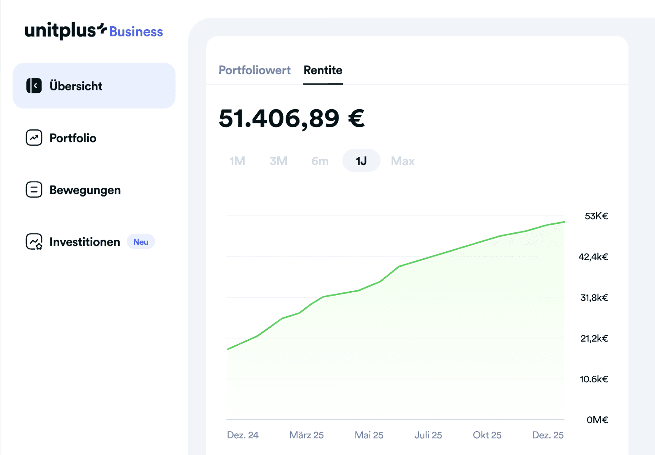The image size is (655, 455).
Task: Click the 53K€ axis label
Action: 596,216
